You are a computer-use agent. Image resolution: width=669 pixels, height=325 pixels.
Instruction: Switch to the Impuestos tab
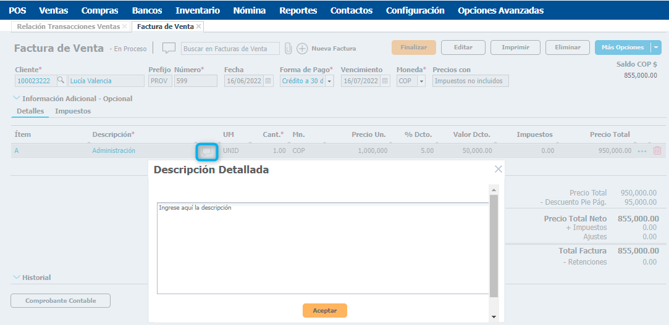73,111
